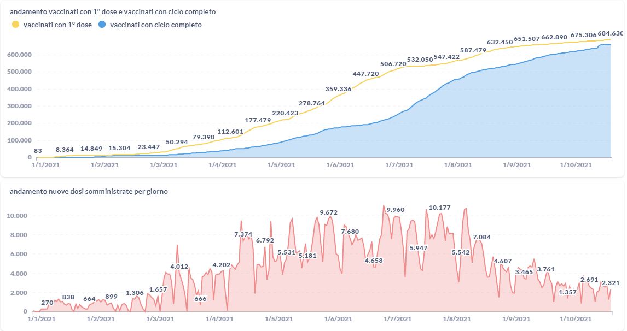Select the 9.960 data label

click(395, 210)
